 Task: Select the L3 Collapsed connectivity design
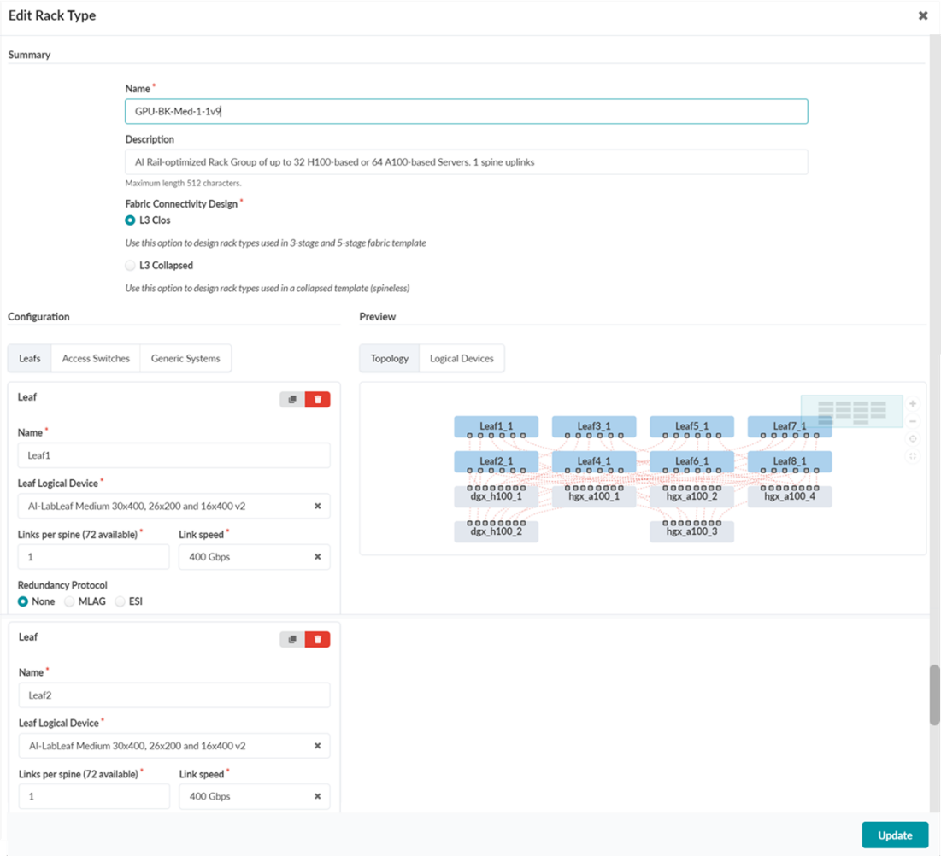(x=131, y=266)
